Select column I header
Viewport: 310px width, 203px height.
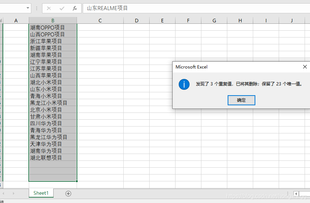click(x=266, y=21)
